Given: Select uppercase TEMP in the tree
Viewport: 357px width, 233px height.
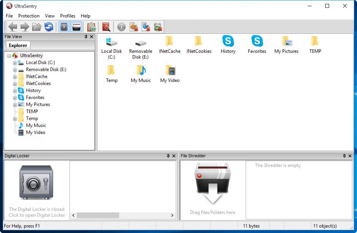Looking at the screenshot, I should point(32,112).
